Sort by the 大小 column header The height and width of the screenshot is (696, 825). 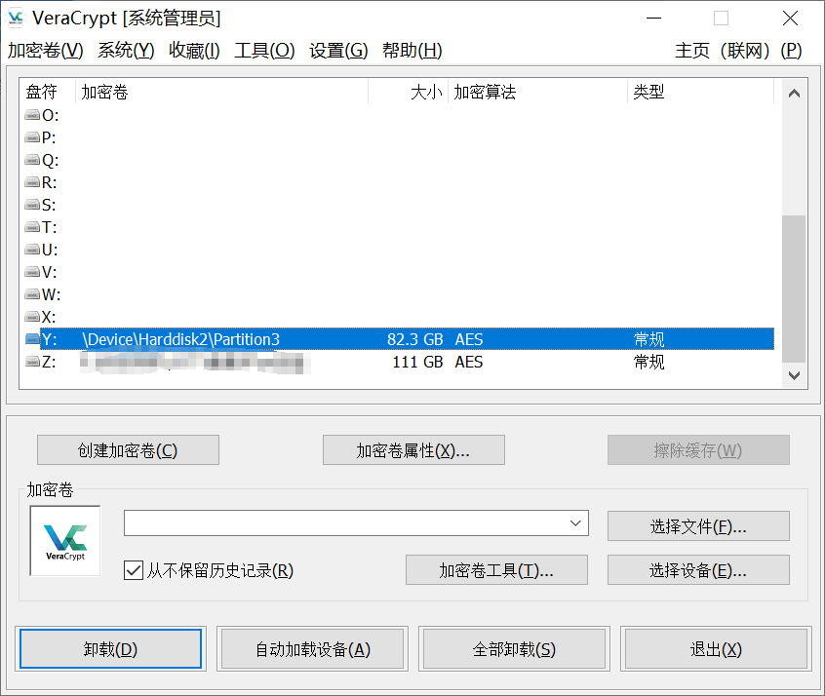(409, 92)
